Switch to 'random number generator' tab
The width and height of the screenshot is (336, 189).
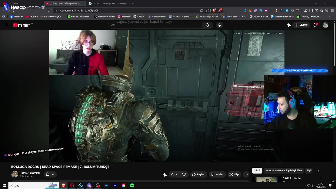pyautogui.click(x=108, y=3)
